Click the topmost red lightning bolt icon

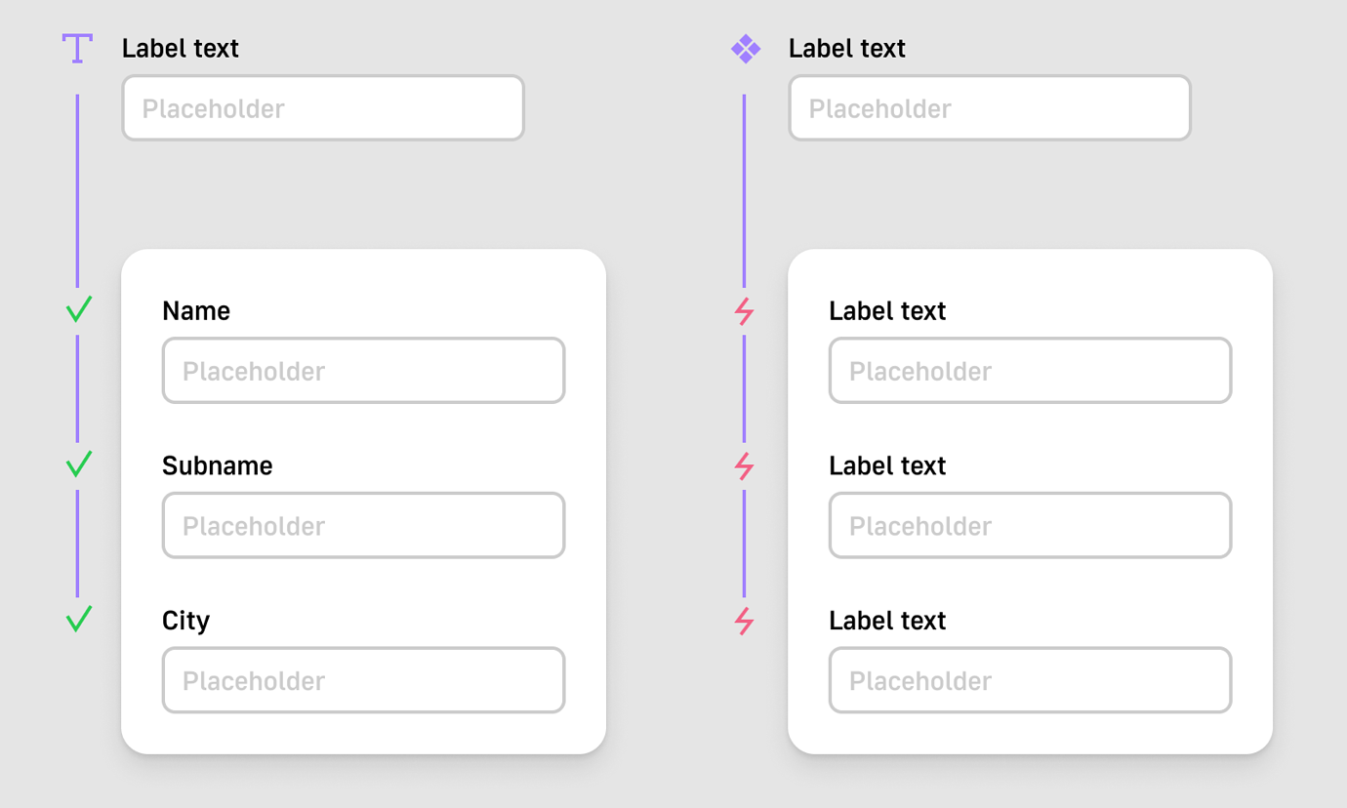pos(745,311)
